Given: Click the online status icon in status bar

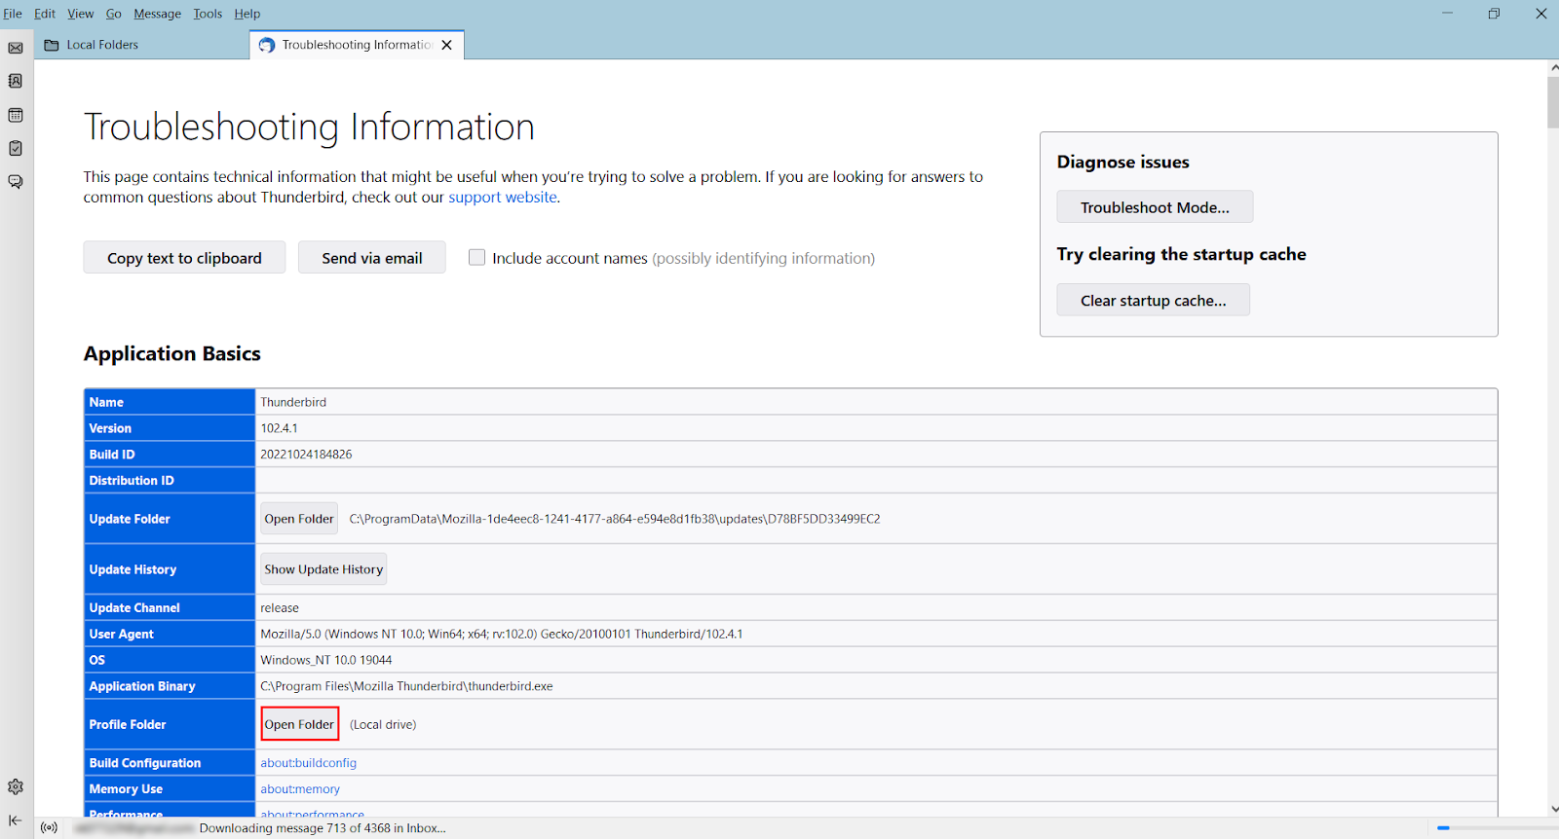Looking at the screenshot, I should click(49, 828).
